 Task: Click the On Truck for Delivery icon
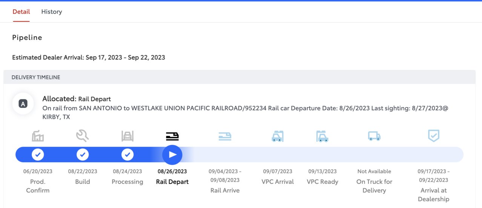point(374,136)
